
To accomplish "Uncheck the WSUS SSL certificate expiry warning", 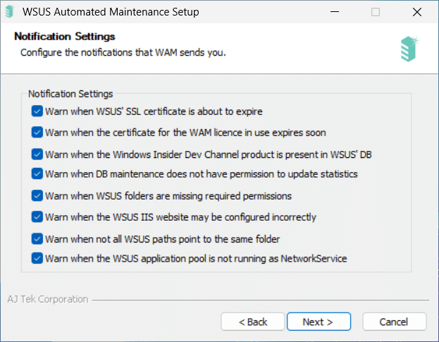I will point(37,111).
